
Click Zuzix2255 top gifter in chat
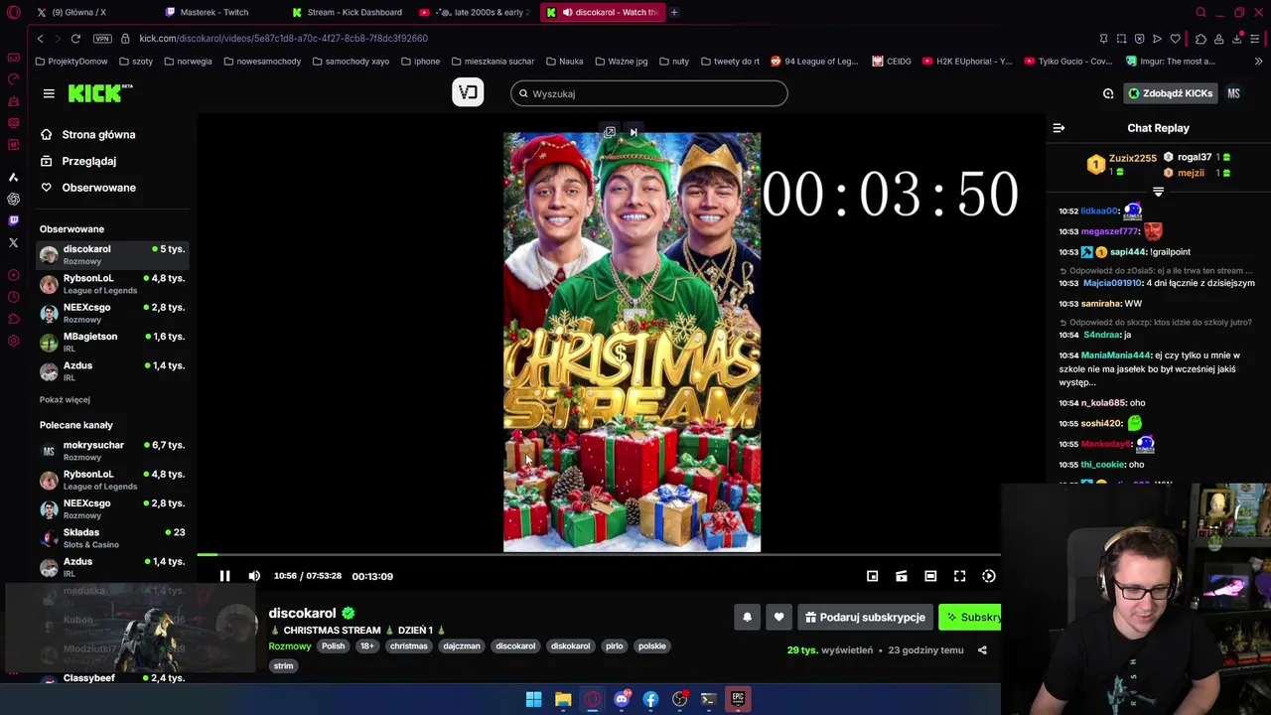1122,164
